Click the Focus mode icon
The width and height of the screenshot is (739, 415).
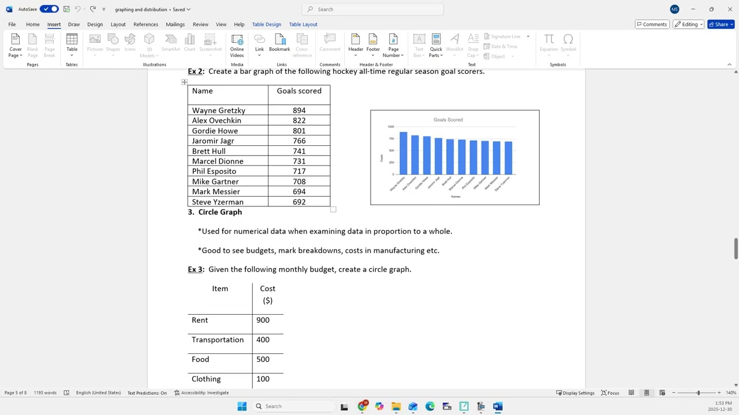[x=610, y=393]
